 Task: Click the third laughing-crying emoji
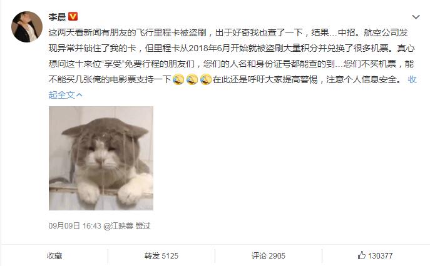[x=206, y=79]
